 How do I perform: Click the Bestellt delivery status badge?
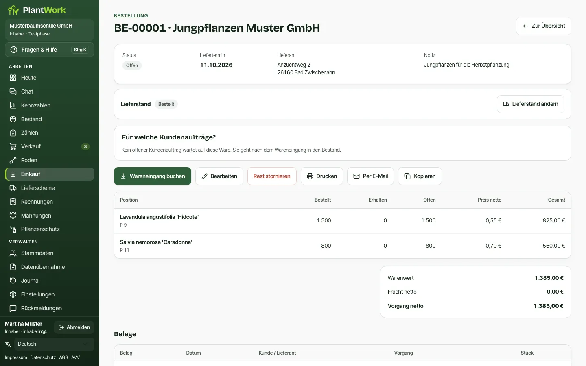point(166,104)
